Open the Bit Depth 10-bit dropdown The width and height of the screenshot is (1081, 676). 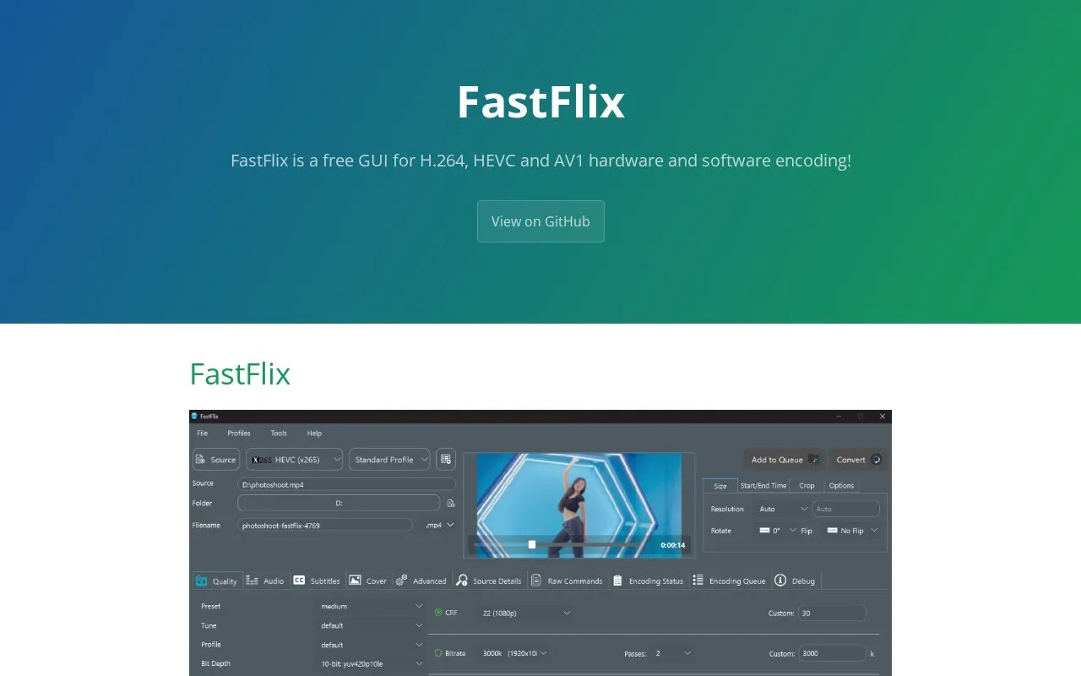[372, 663]
